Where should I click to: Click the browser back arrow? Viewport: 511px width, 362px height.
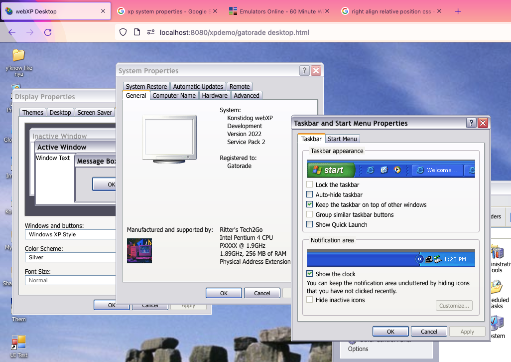(12, 32)
